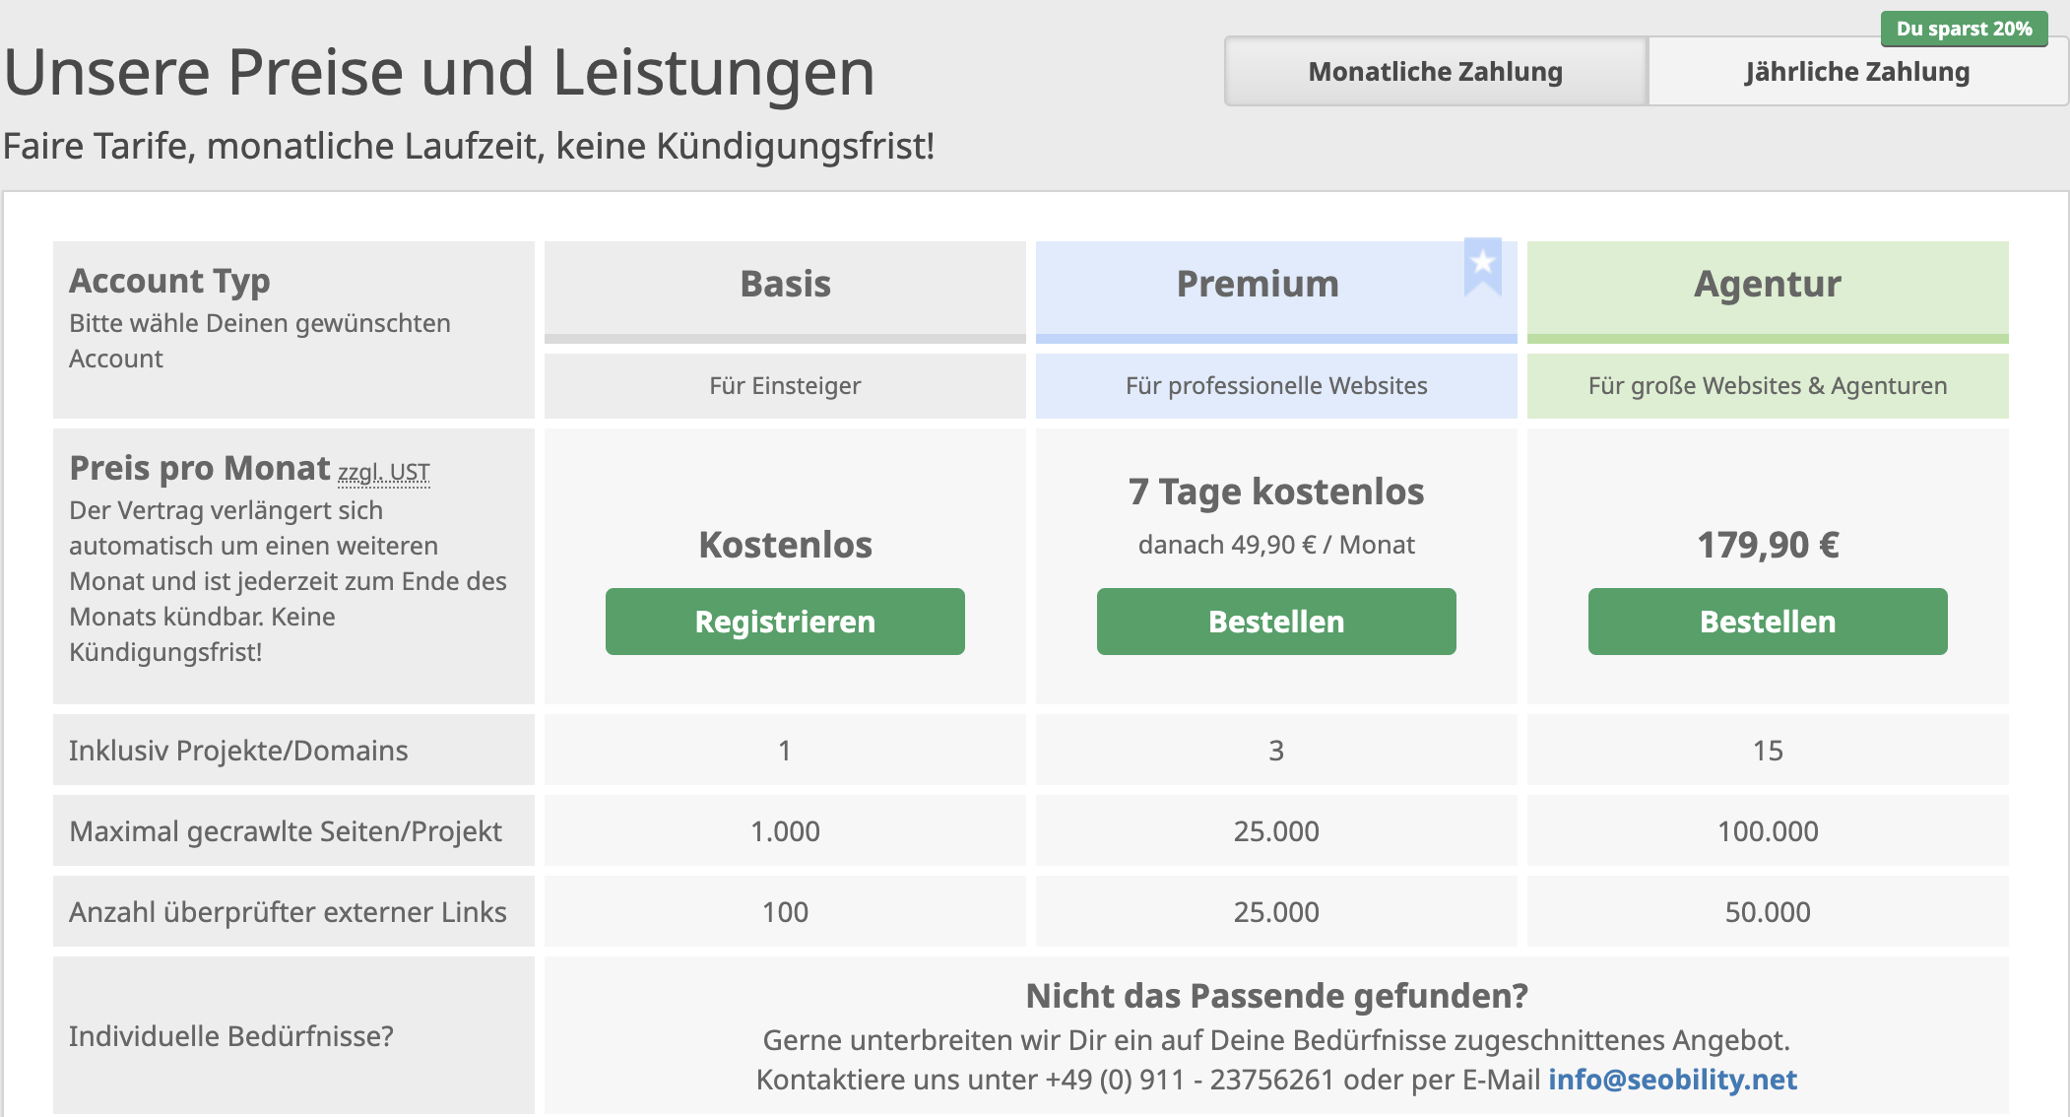
Task: Click the zzgl. UST abbreviation
Action: click(x=384, y=473)
